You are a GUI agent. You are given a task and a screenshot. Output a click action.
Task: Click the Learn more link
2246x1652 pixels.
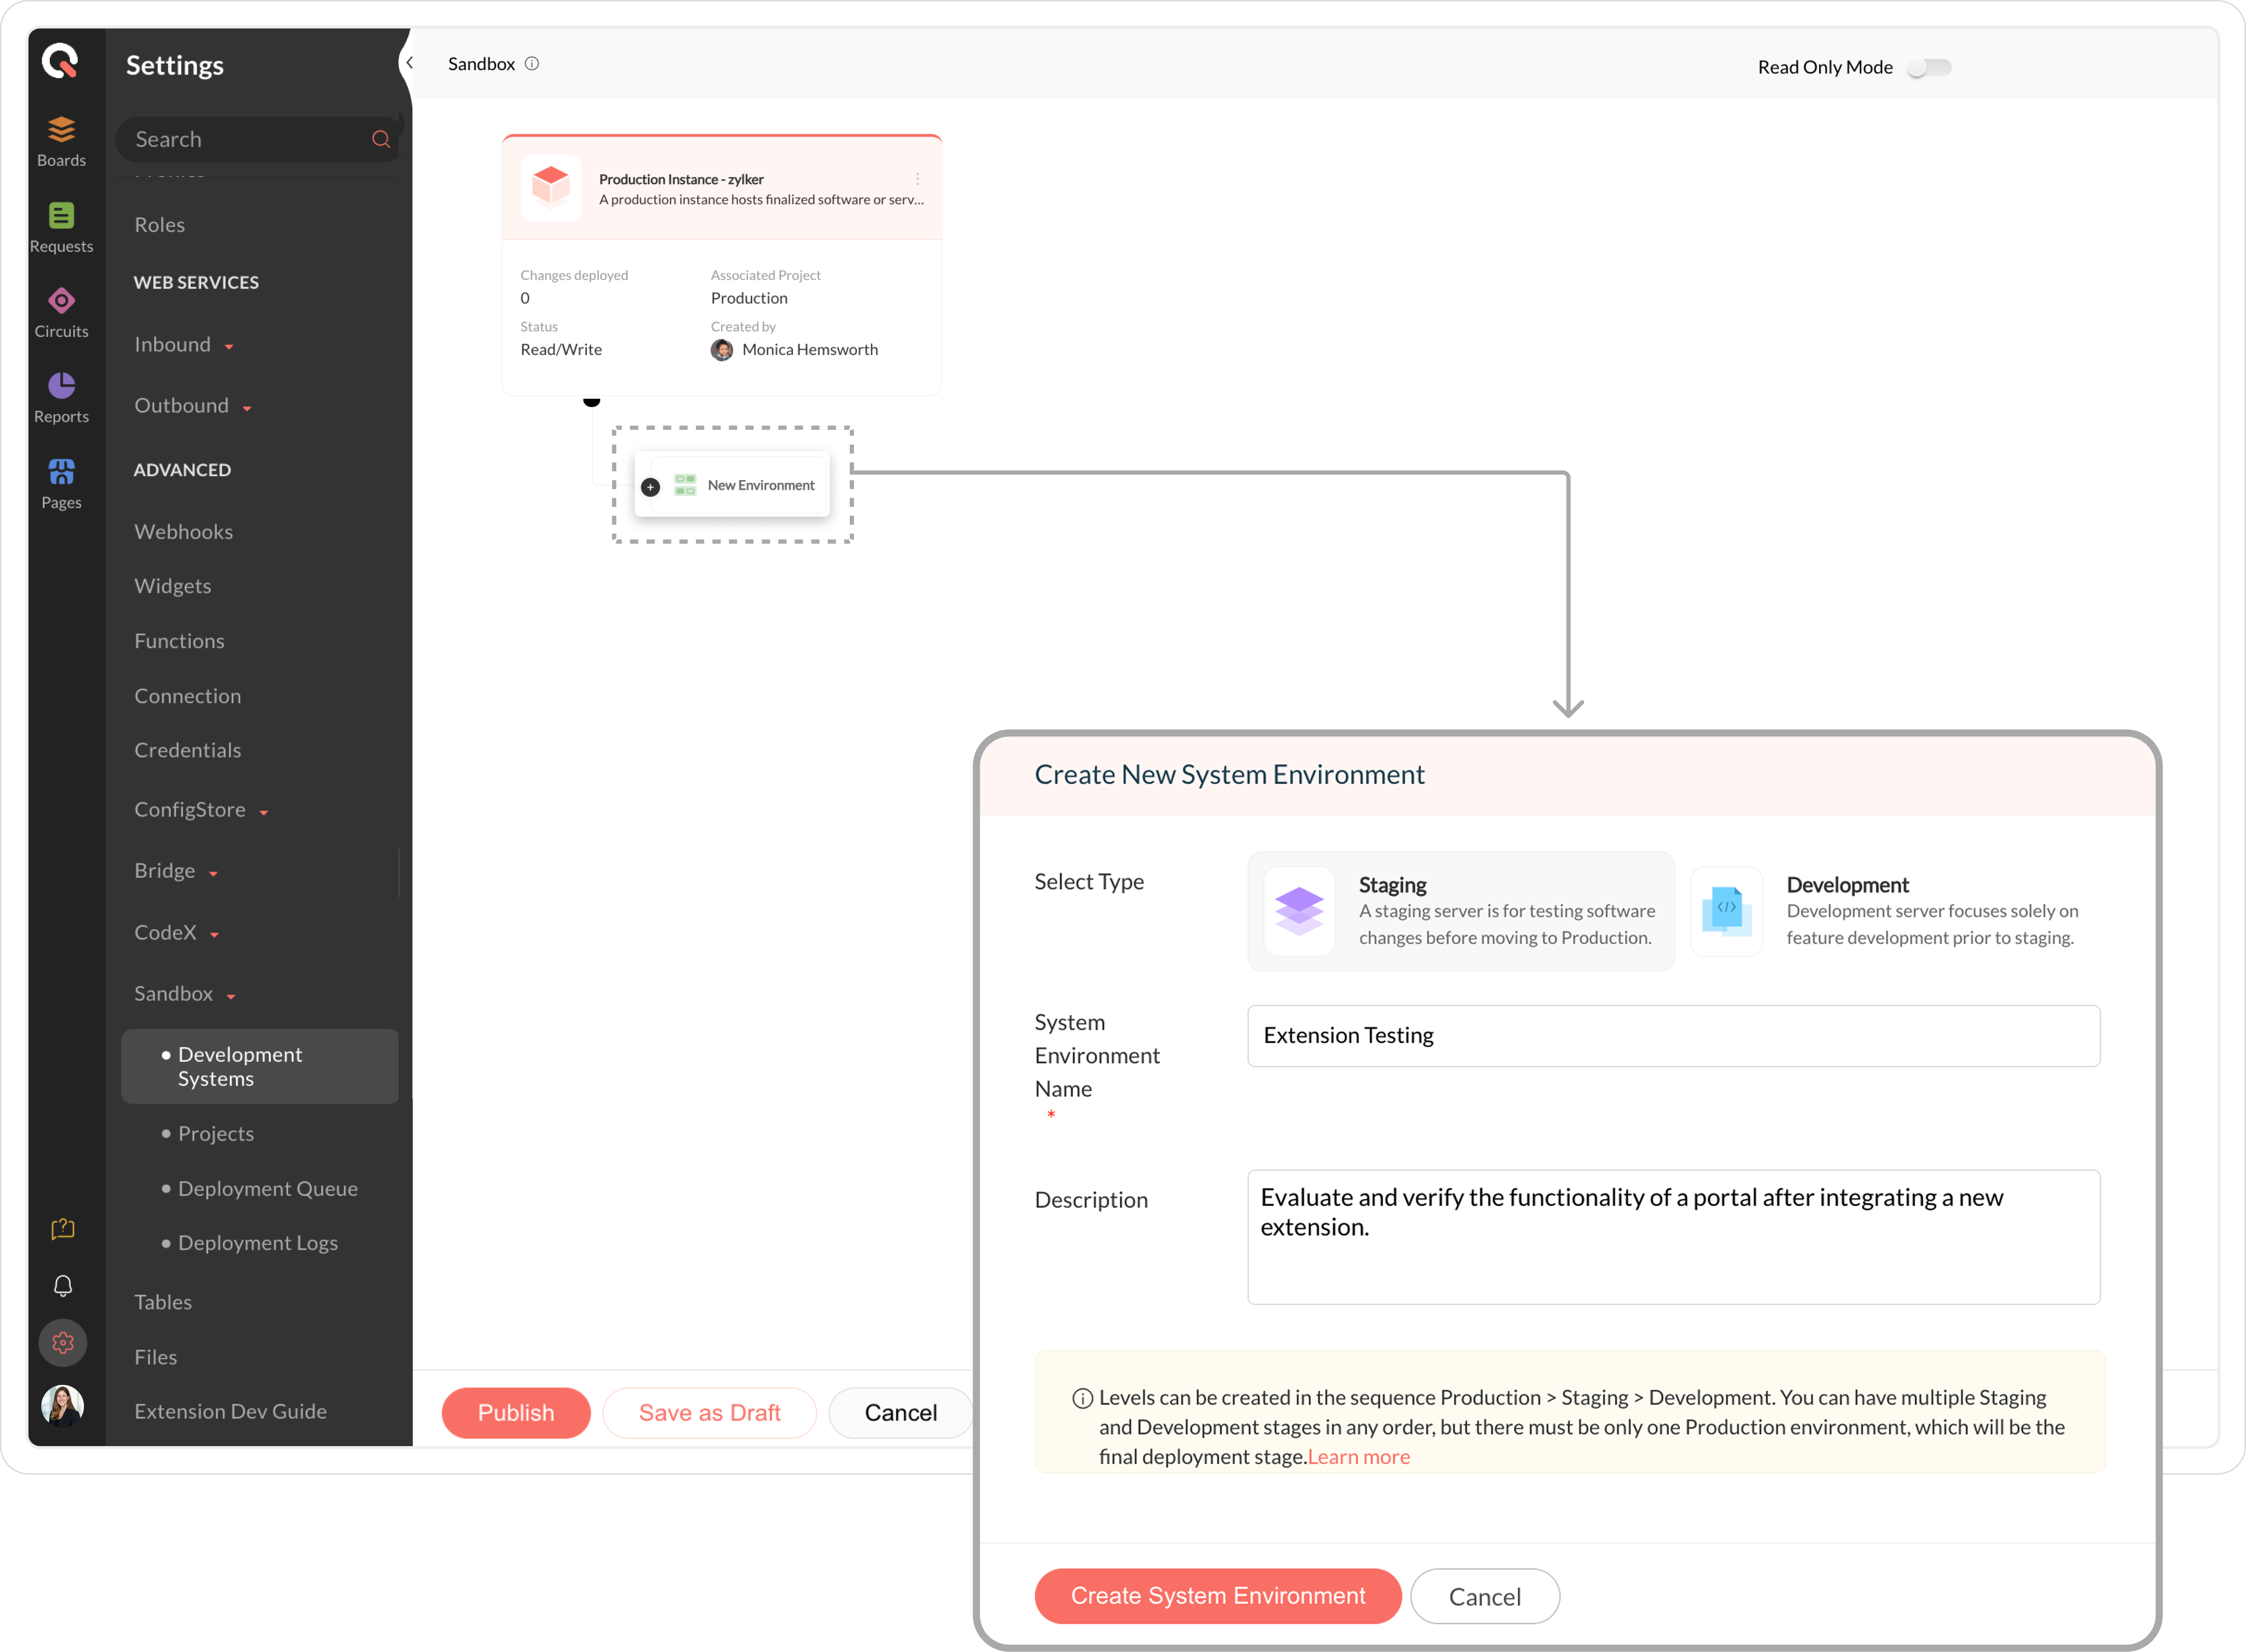(1358, 1457)
